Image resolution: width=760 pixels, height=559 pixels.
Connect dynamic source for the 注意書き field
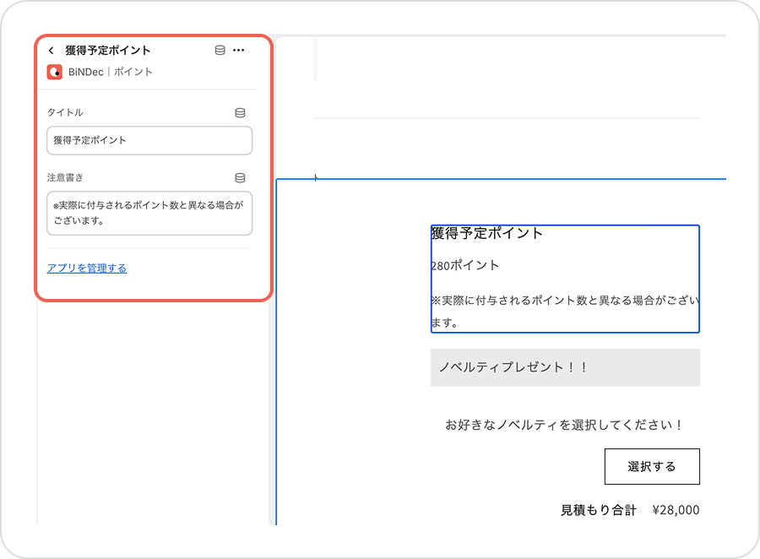click(x=240, y=178)
